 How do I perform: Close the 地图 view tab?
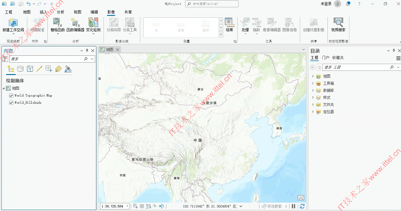click(x=118, y=50)
